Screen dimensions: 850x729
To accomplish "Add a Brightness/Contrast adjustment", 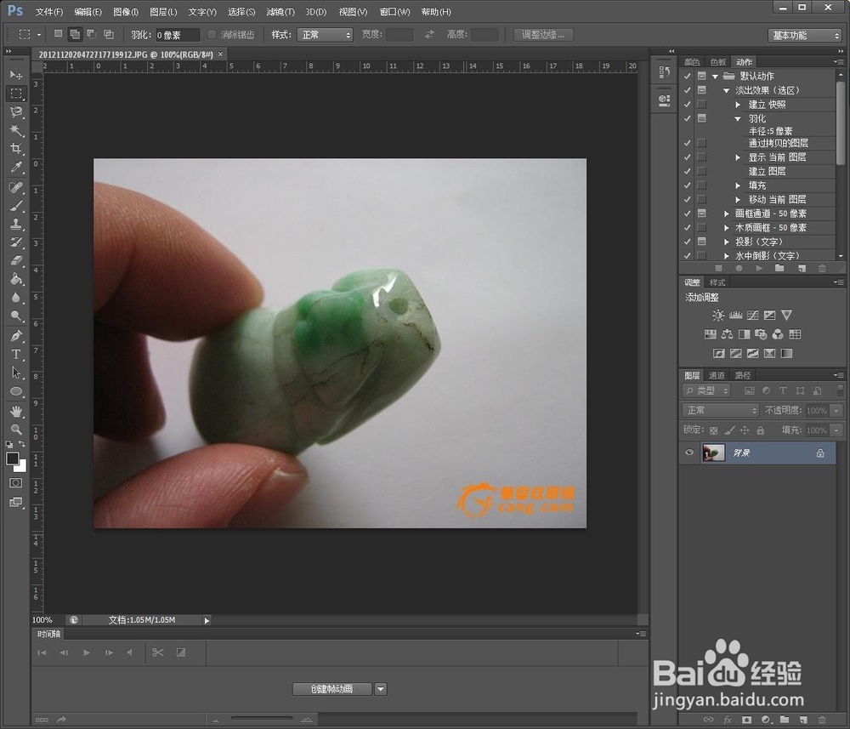I will point(718,315).
